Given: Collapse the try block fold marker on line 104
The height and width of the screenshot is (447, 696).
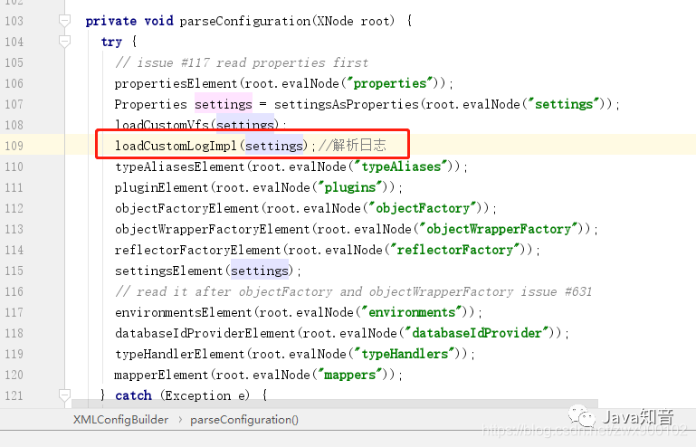Looking at the screenshot, I should pos(65,42).
